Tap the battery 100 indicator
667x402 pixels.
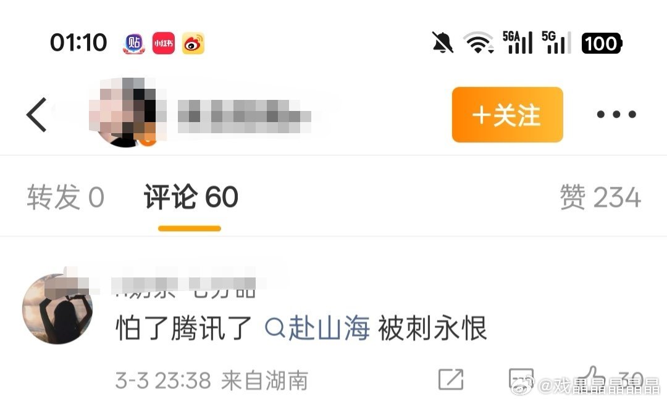coord(602,43)
